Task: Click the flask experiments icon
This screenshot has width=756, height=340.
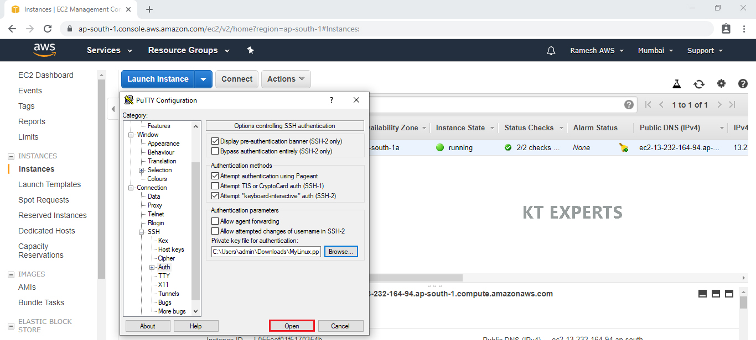Action: tap(676, 84)
